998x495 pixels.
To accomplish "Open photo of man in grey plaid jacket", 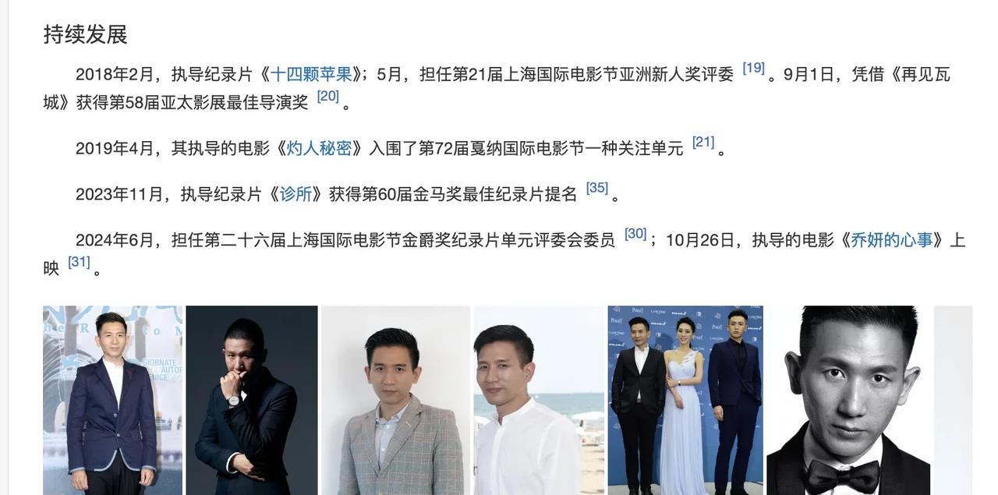I will [396, 400].
